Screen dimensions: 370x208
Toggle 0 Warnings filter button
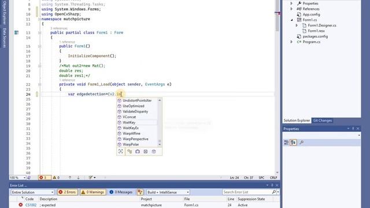92,192
